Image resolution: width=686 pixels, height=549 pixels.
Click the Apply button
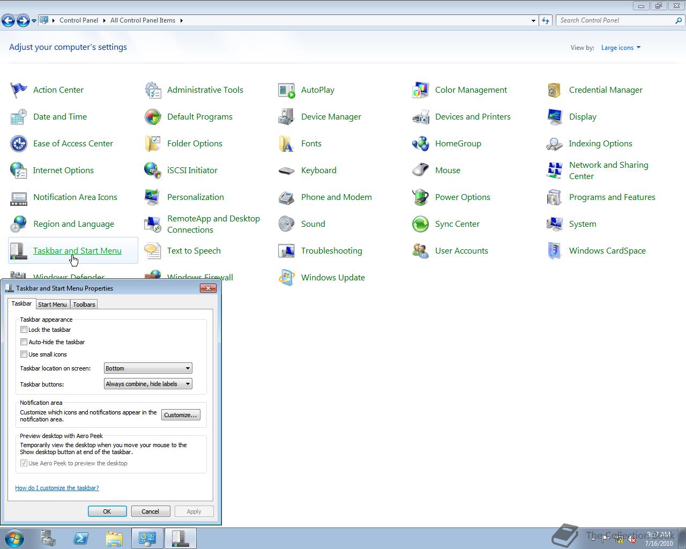click(194, 511)
